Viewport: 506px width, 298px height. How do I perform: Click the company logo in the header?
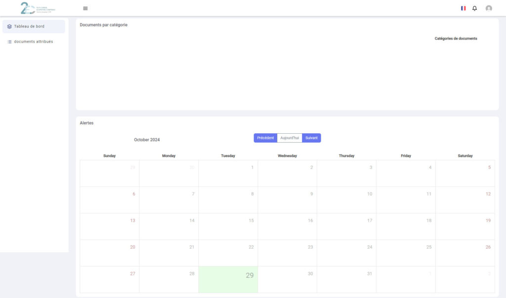point(38,8)
